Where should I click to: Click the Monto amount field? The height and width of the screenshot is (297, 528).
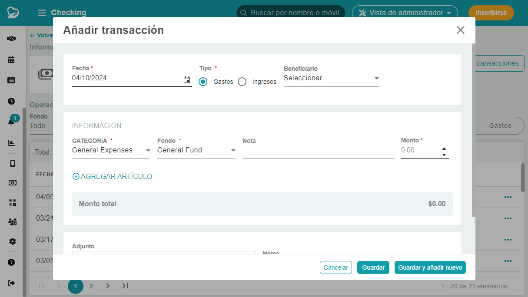click(420, 150)
